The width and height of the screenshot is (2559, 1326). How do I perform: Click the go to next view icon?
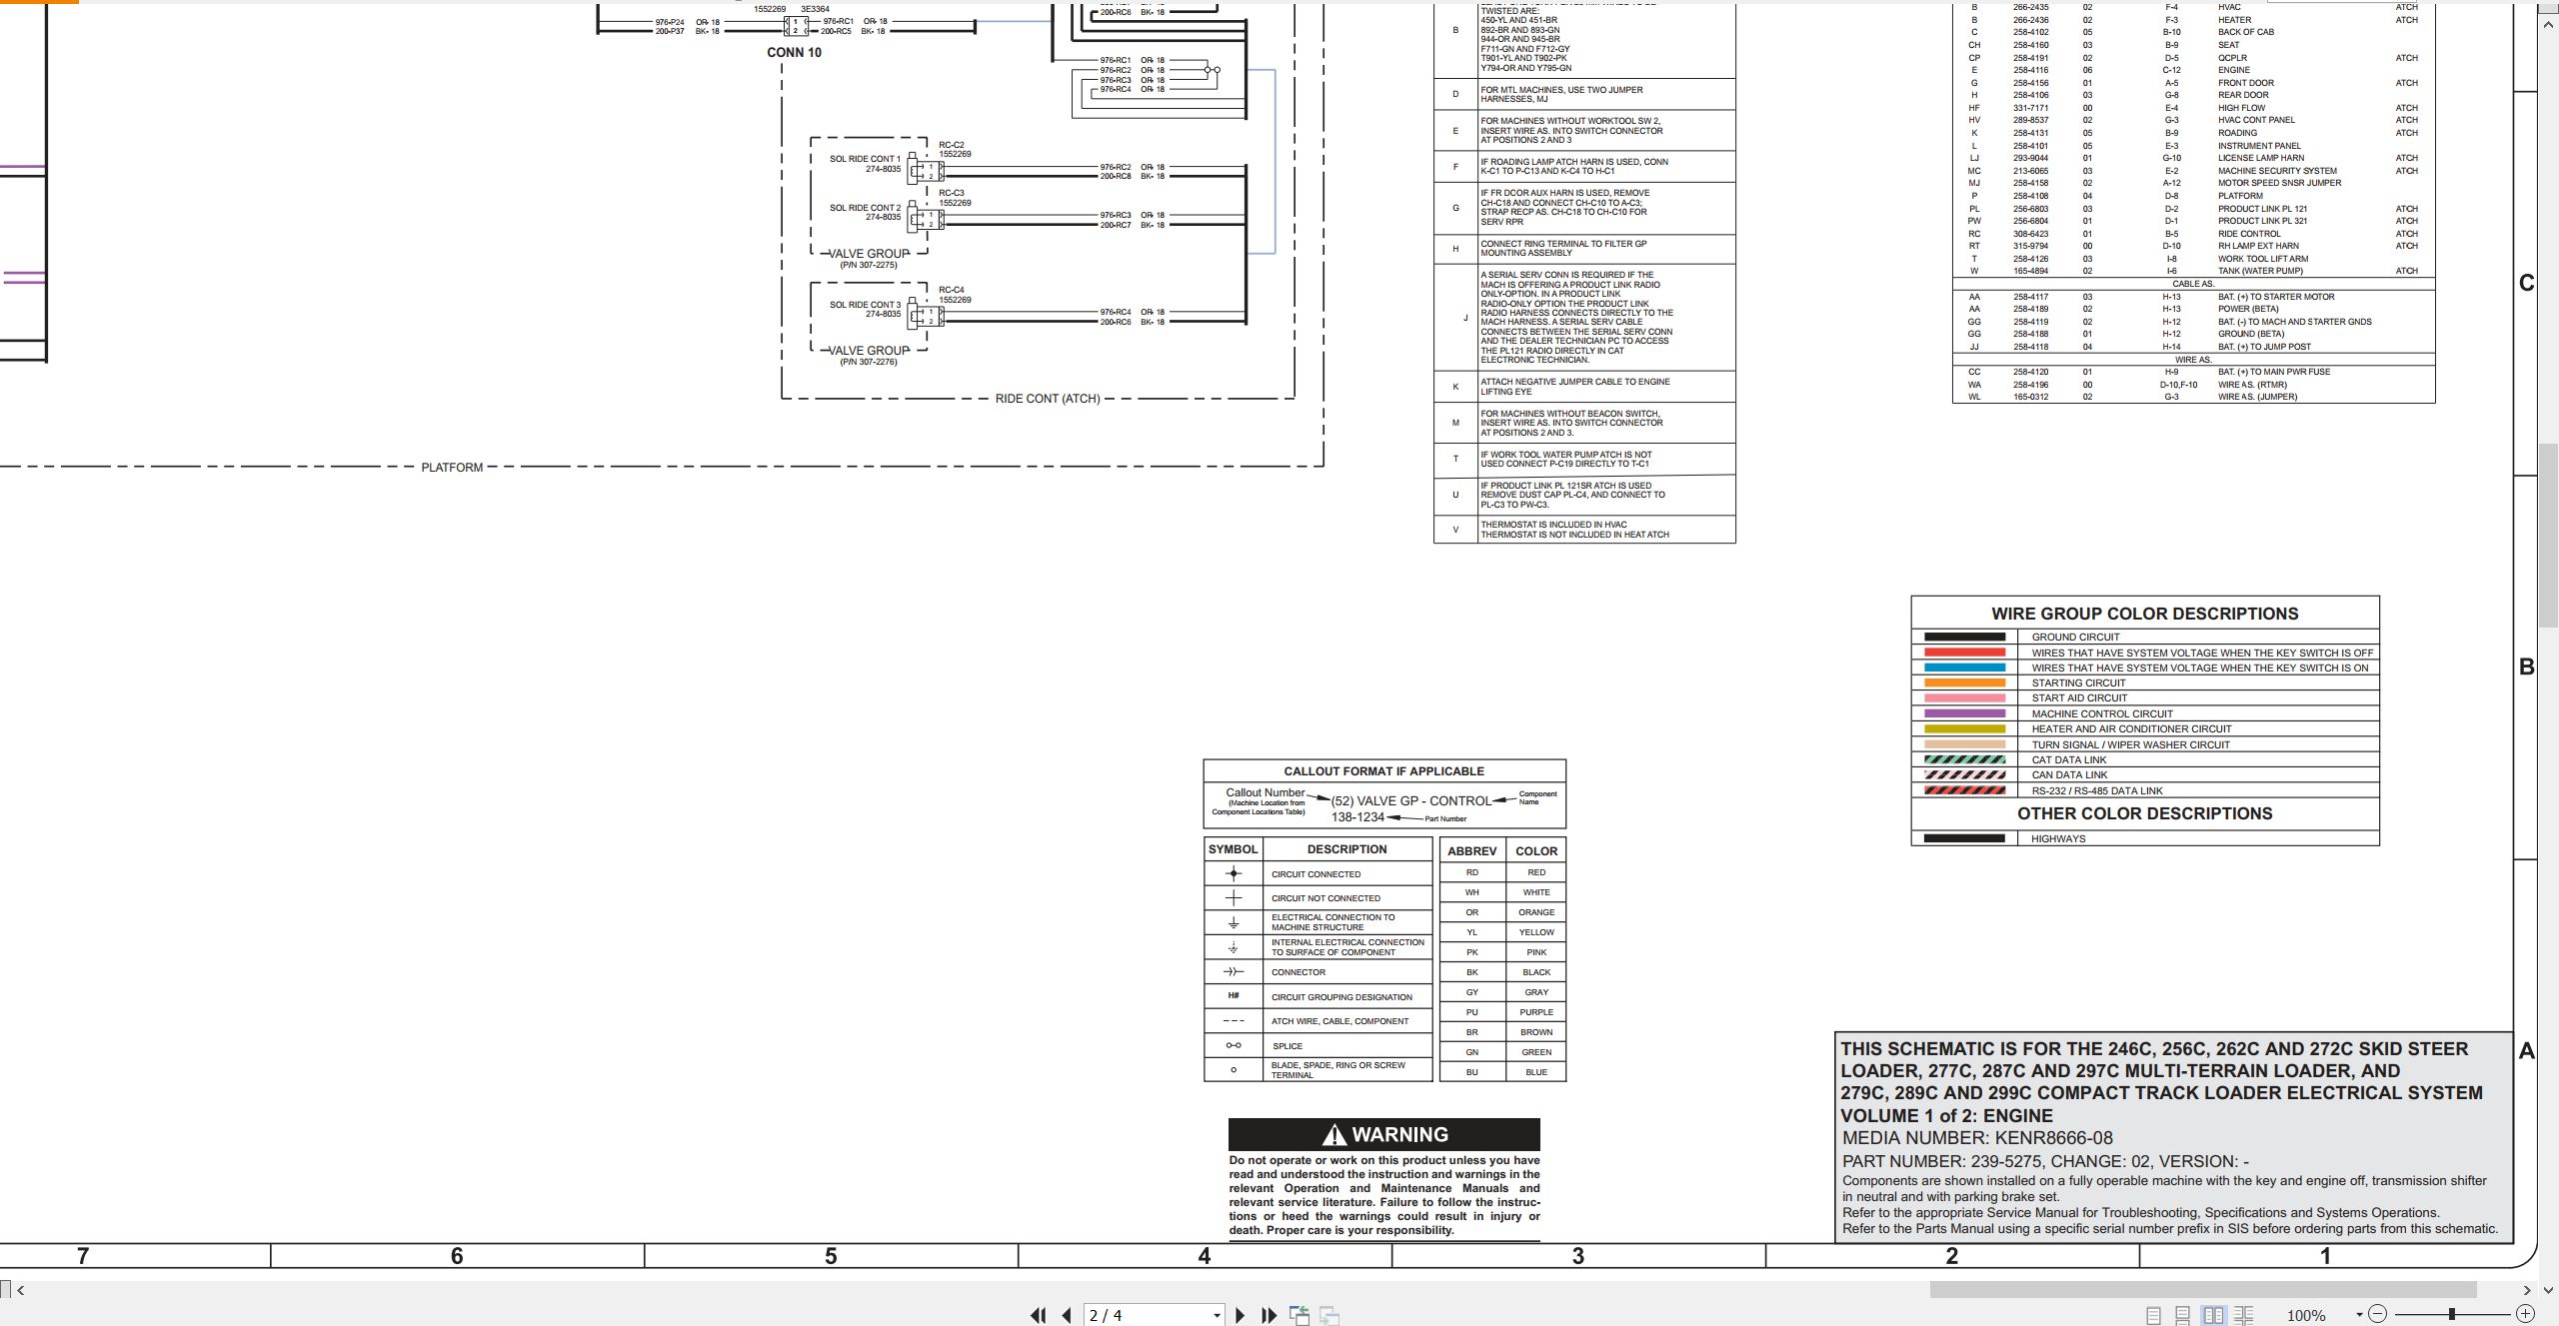tap(1329, 1315)
